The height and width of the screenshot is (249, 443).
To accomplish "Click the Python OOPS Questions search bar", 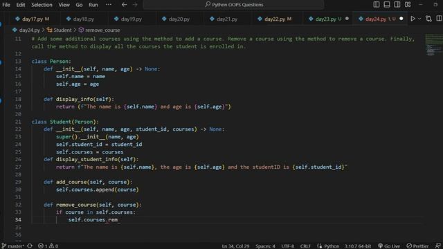I will (233, 5).
